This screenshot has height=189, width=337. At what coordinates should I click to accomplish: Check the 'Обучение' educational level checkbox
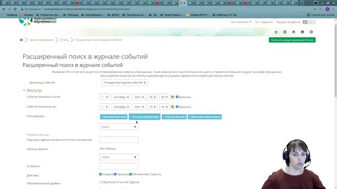101,182
